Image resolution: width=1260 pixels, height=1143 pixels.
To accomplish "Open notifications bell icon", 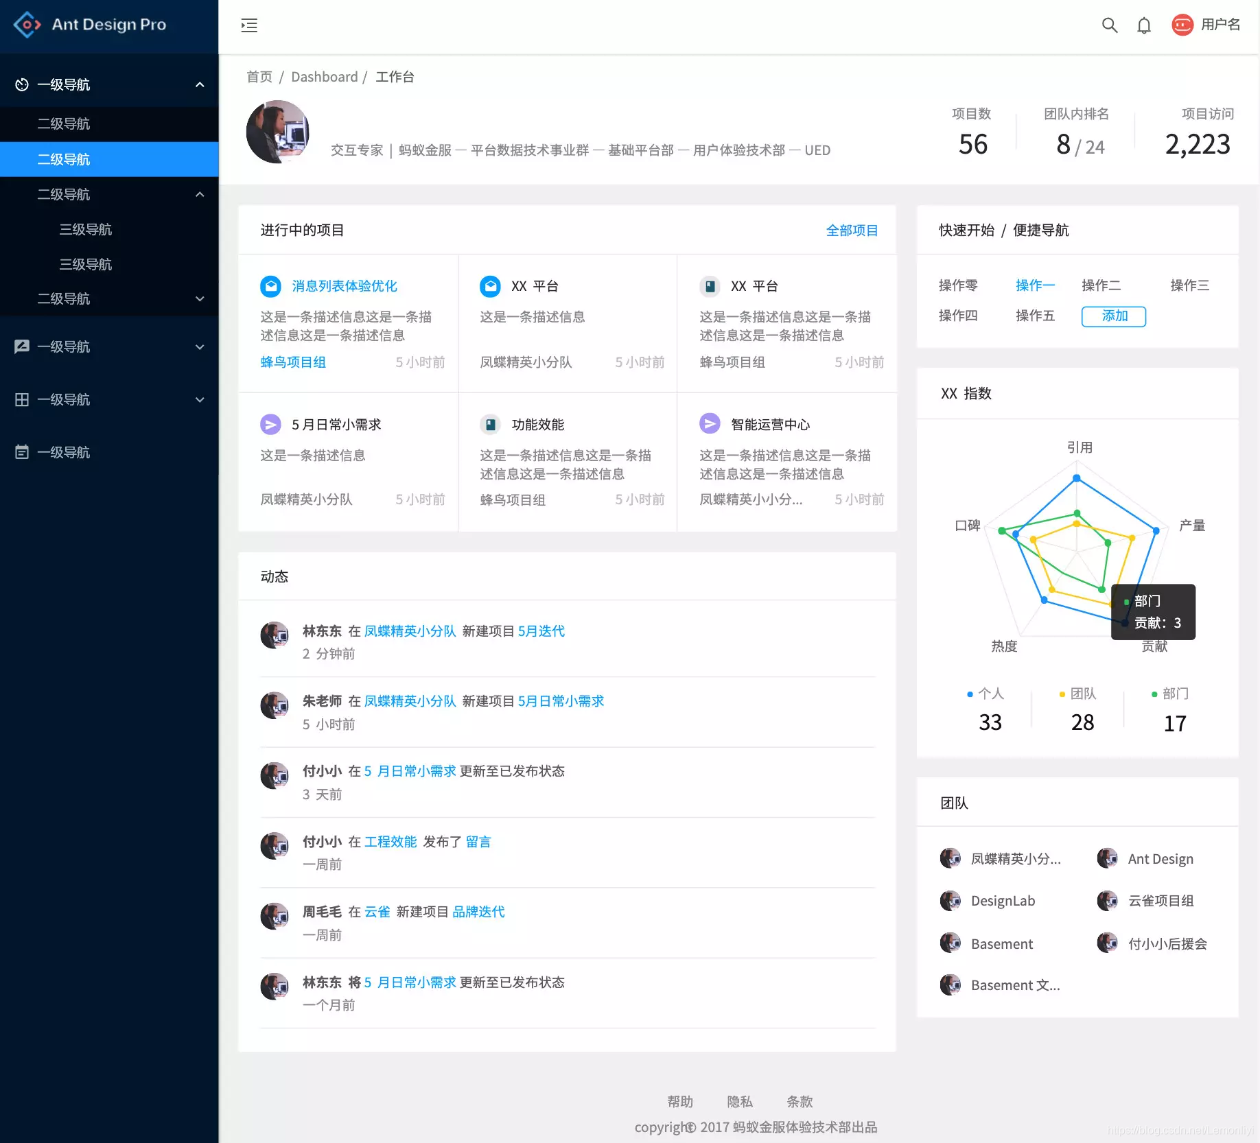I will coord(1144,25).
